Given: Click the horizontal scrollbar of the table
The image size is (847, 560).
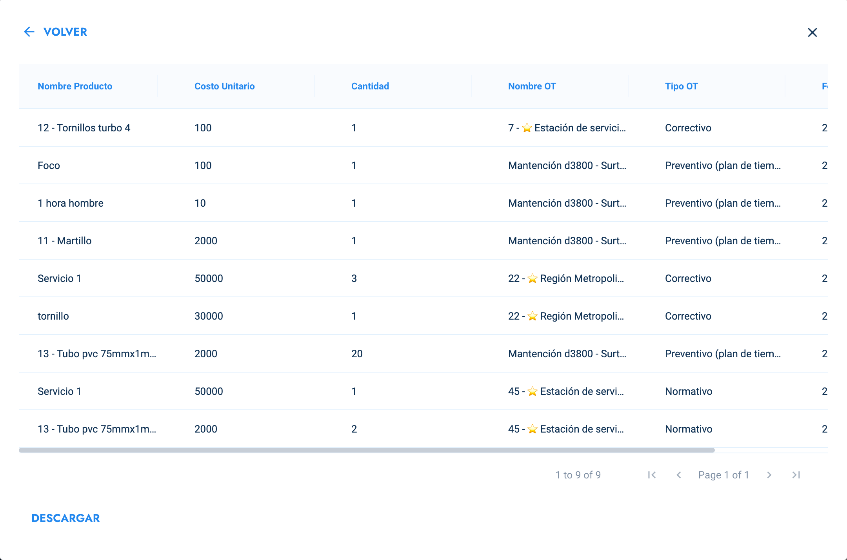Looking at the screenshot, I should [367, 450].
